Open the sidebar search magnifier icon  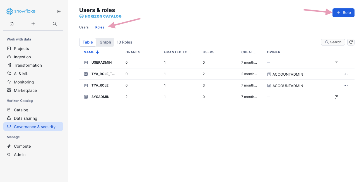coord(55,24)
